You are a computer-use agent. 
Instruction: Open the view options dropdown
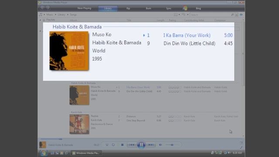(185, 14)
